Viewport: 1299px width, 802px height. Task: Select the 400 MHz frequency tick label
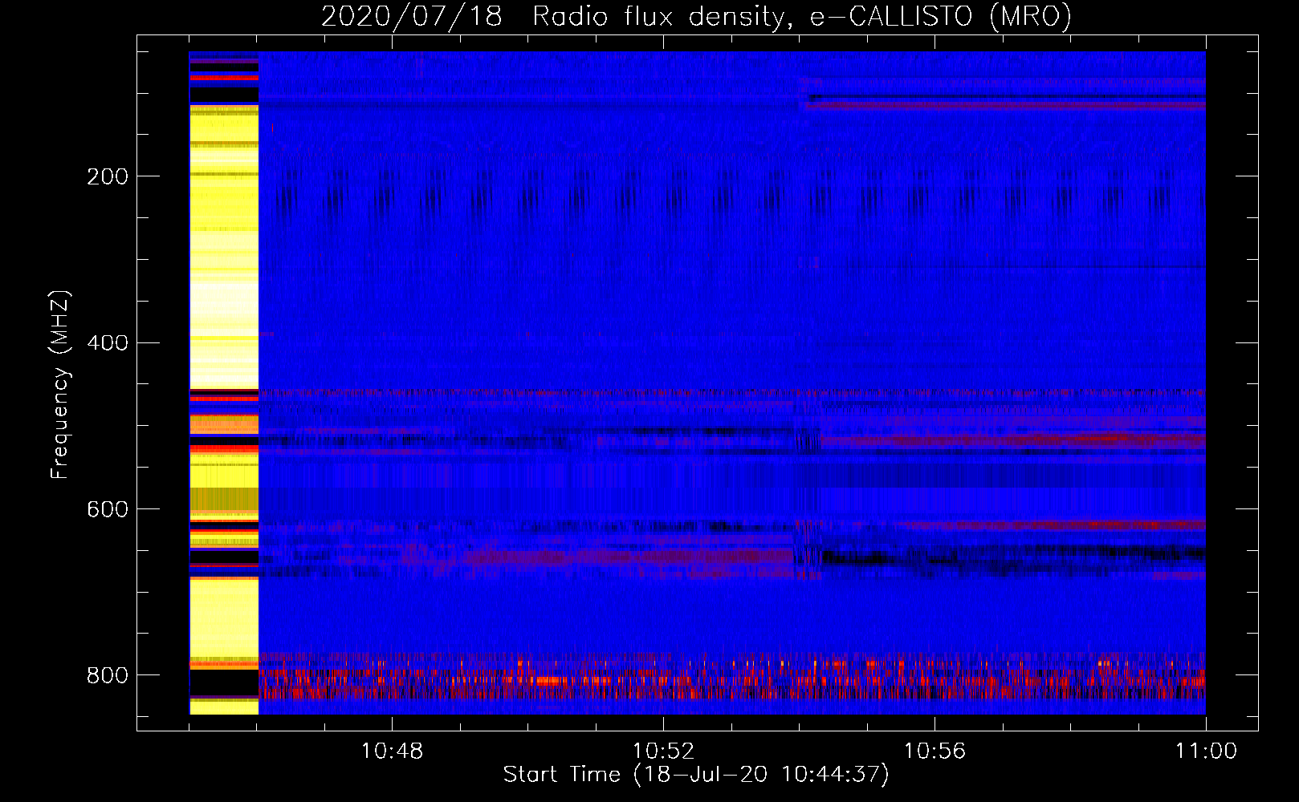tap(108, 343)
